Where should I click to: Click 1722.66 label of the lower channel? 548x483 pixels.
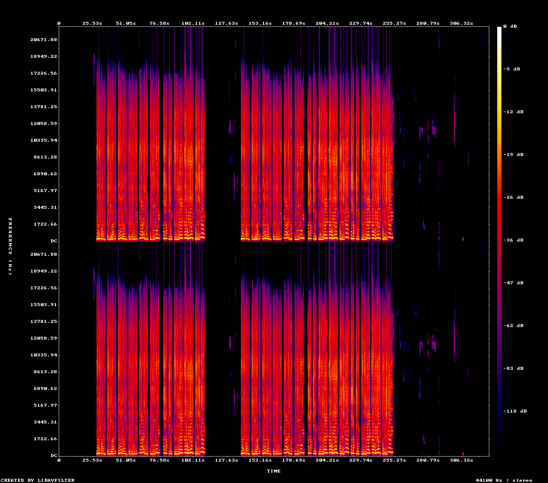(x=45, y=439)
